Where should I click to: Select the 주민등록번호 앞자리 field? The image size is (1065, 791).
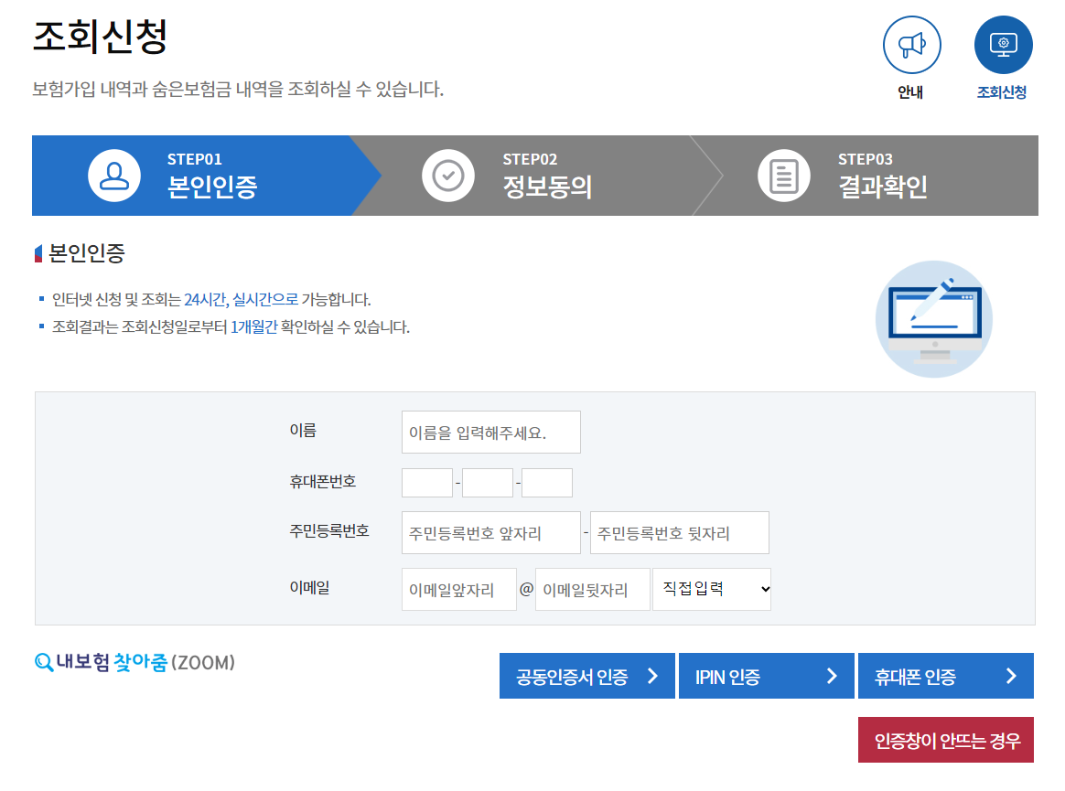pyautogui.click(x=490, y=532)
